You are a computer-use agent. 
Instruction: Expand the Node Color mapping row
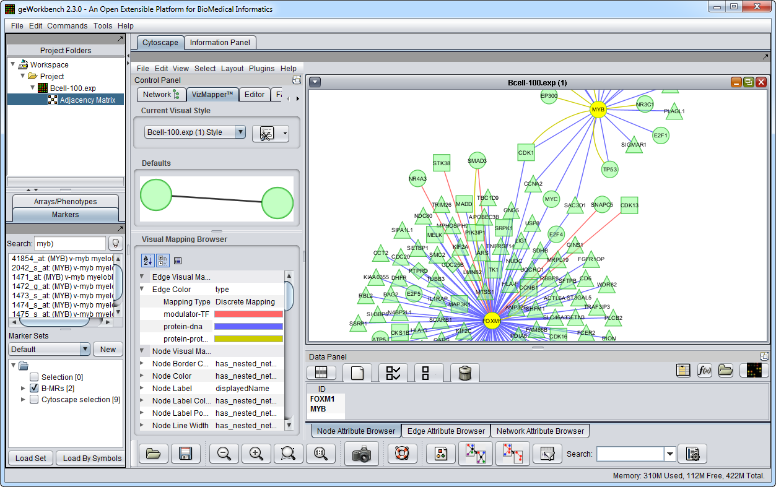coord(142,376)
